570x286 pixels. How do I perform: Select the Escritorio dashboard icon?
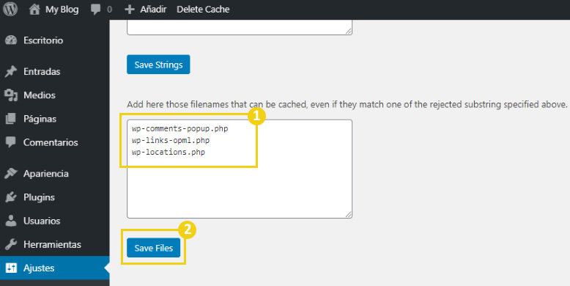(11, 40)
